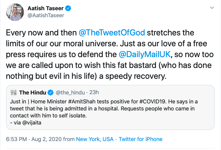The width and height of the screenshot is (221, 150).
Task: Click The Hindu account name
Action: [x=33, y=93]
